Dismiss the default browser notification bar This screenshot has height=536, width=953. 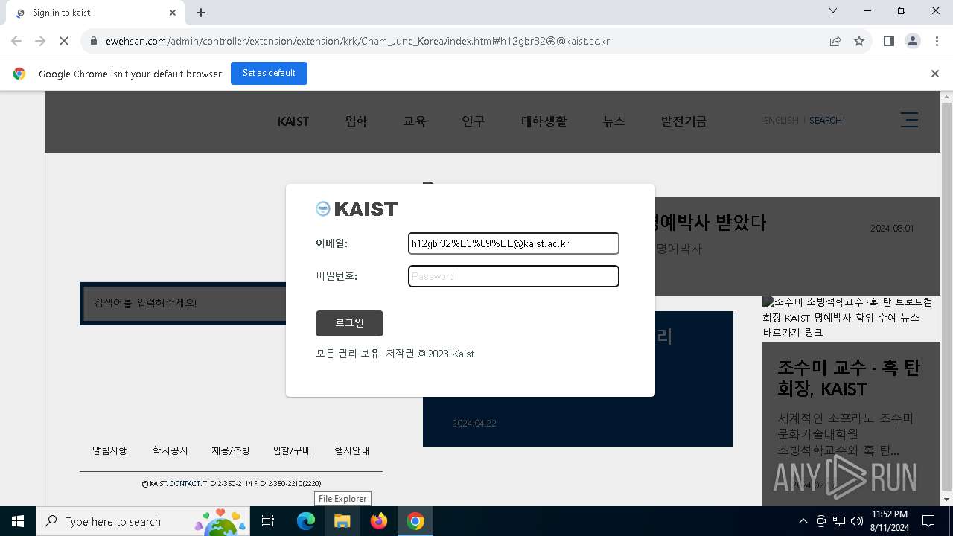point(935,74)
